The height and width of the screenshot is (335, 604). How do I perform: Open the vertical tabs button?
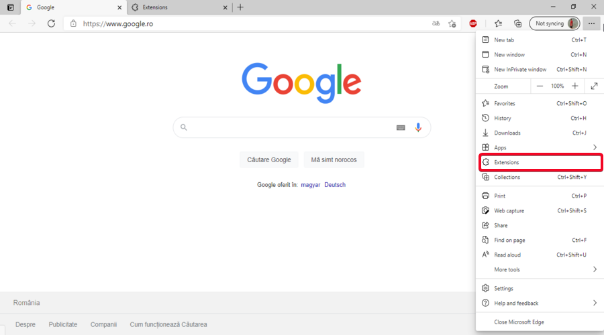(10, 7)
